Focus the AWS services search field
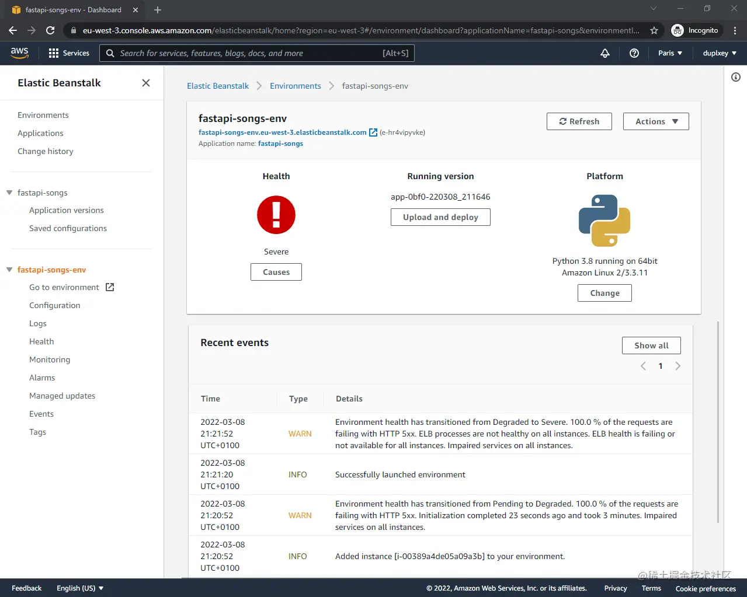The height and width of the screenshot is (597, 747). click(257, 53)
